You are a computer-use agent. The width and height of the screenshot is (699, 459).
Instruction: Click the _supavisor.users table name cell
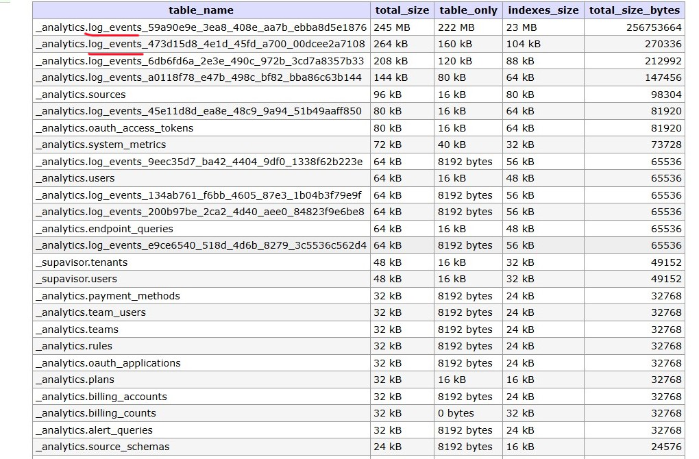(x=201, y=279)
